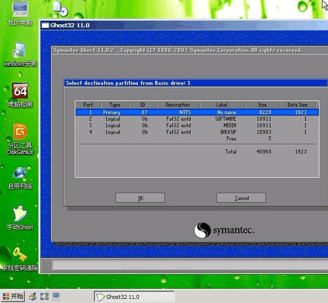Click the Ghost32 window title bar icon
Viewport: 328px width, 303px height.
(x=45, y=25)
